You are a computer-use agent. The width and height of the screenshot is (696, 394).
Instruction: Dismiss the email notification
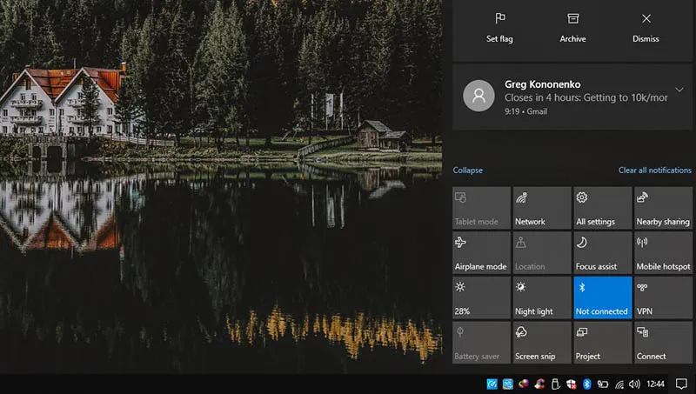(646, 28)
